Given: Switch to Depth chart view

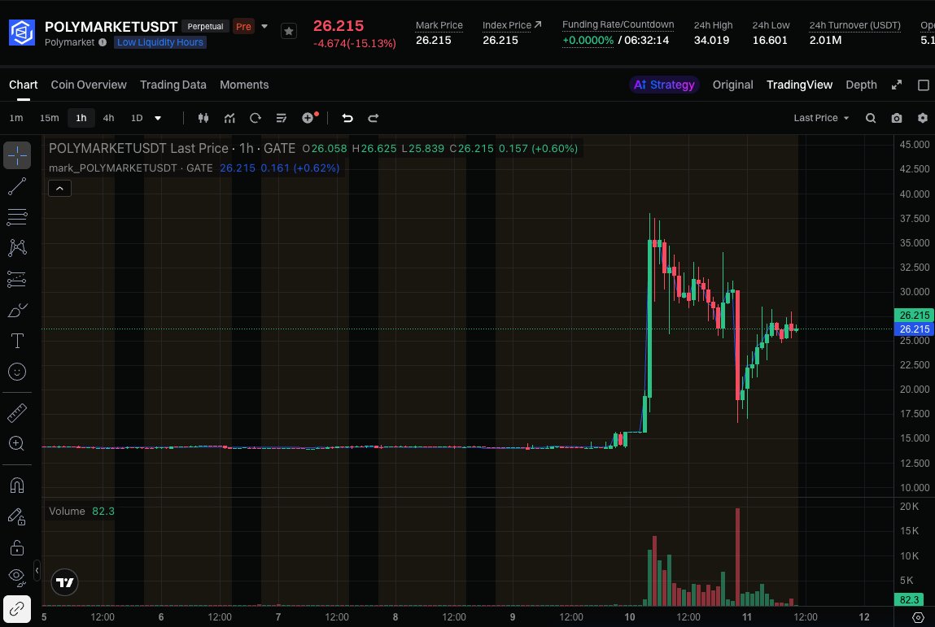Looking at the screenshot, I should coord(861,85).
